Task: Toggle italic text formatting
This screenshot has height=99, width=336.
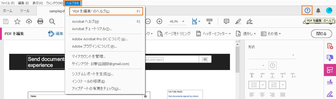Action: 262,75
